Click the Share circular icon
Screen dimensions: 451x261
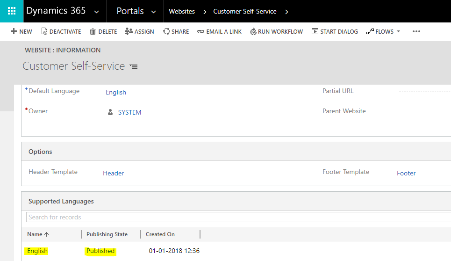click(166, 31)
